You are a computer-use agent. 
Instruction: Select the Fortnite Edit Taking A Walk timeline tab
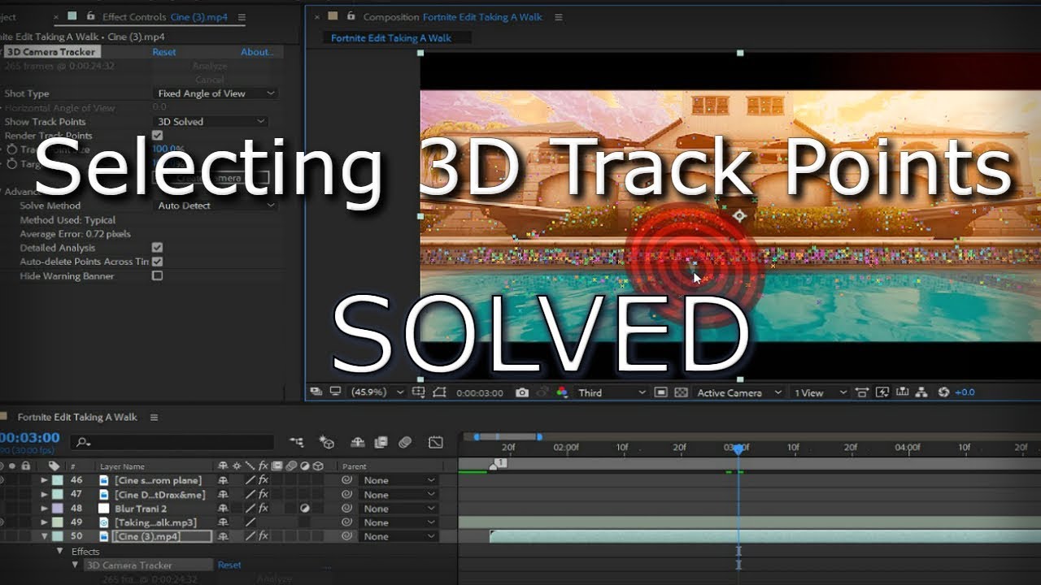pyautogui.click(x=77, y=417)
